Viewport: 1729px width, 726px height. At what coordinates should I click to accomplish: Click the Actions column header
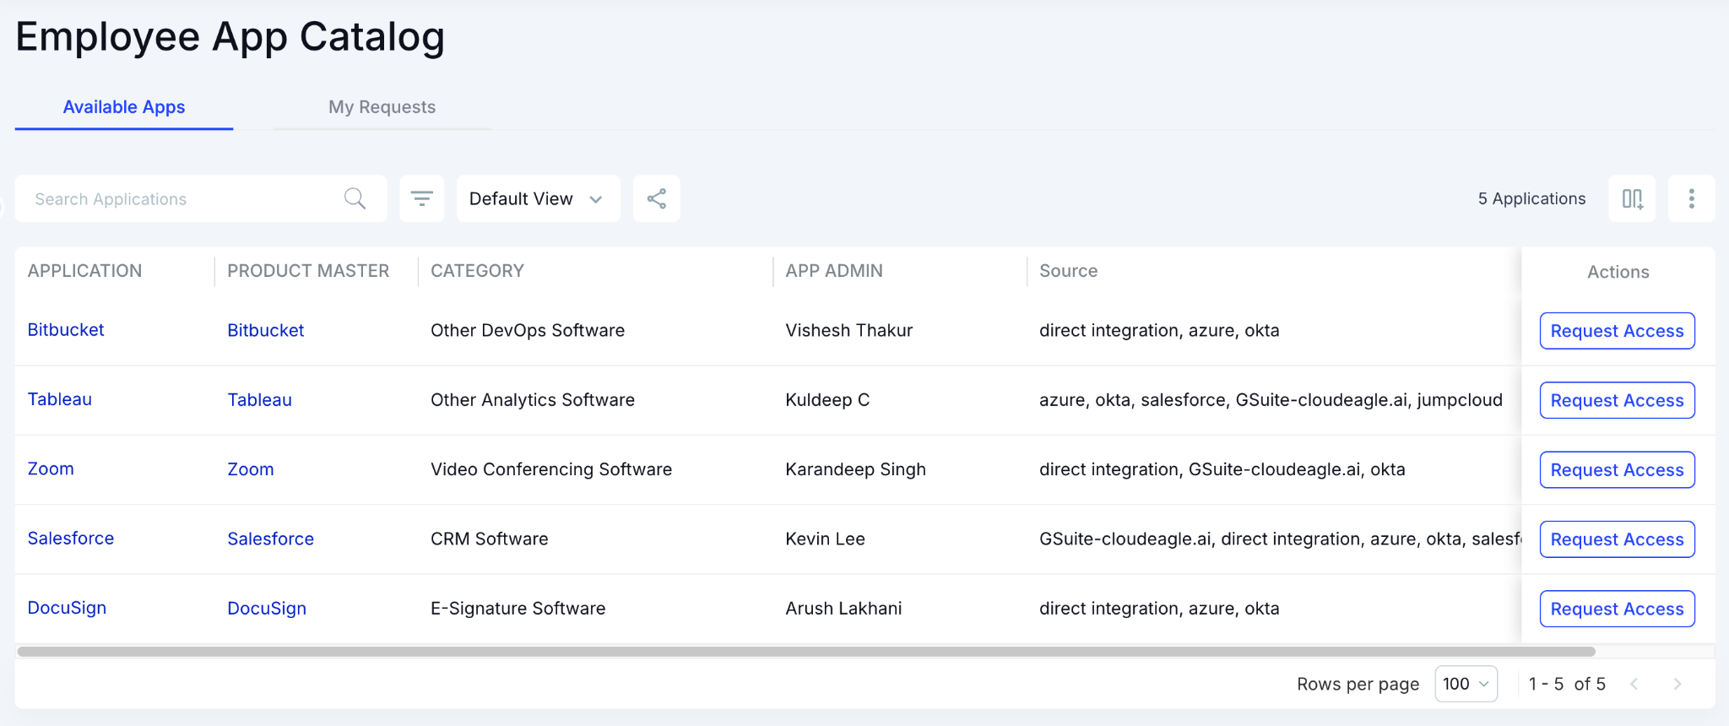[1618, 272]
